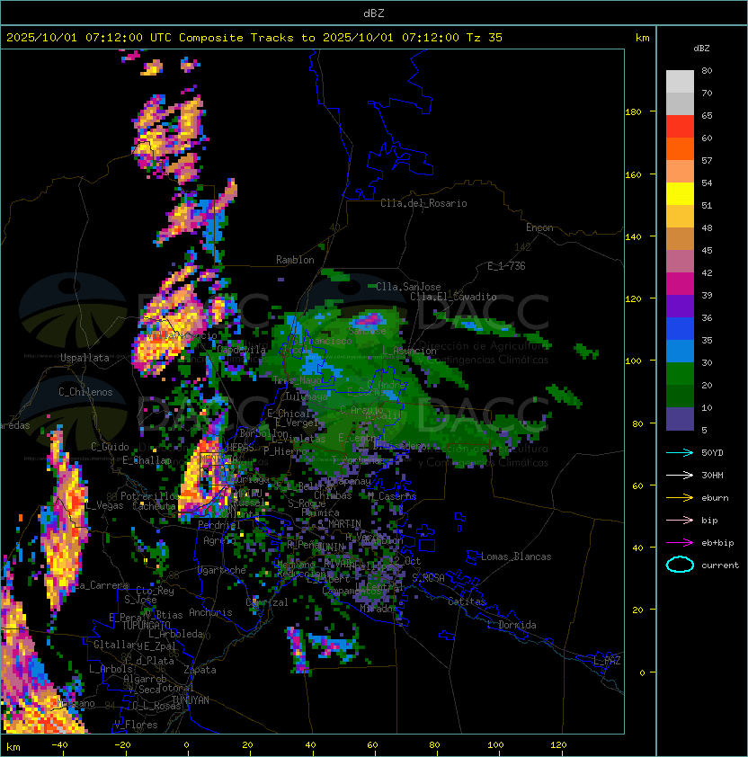Click the 'L_Asuncion' map label
Screen dimensions: 748x757
(409, 351)
